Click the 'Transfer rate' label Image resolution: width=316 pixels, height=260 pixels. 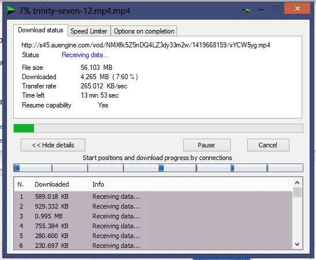pos(39,86)
